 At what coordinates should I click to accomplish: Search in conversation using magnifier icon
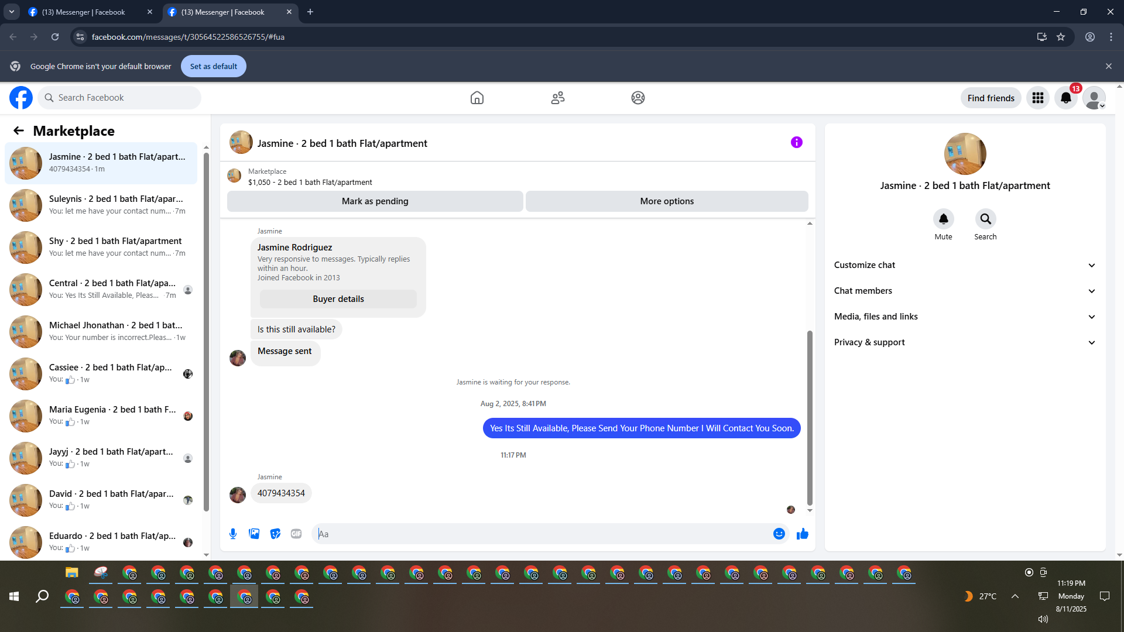[985, 219]
